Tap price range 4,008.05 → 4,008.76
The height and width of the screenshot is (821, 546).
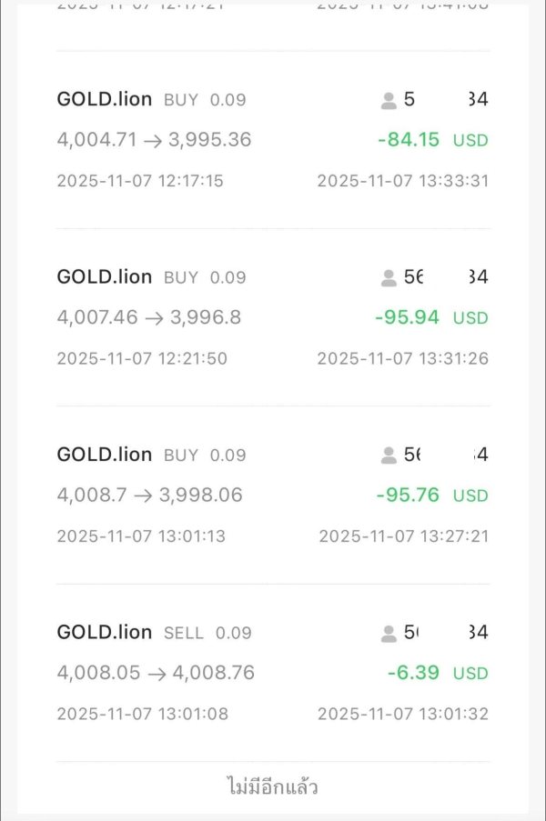tap(156, 673)
